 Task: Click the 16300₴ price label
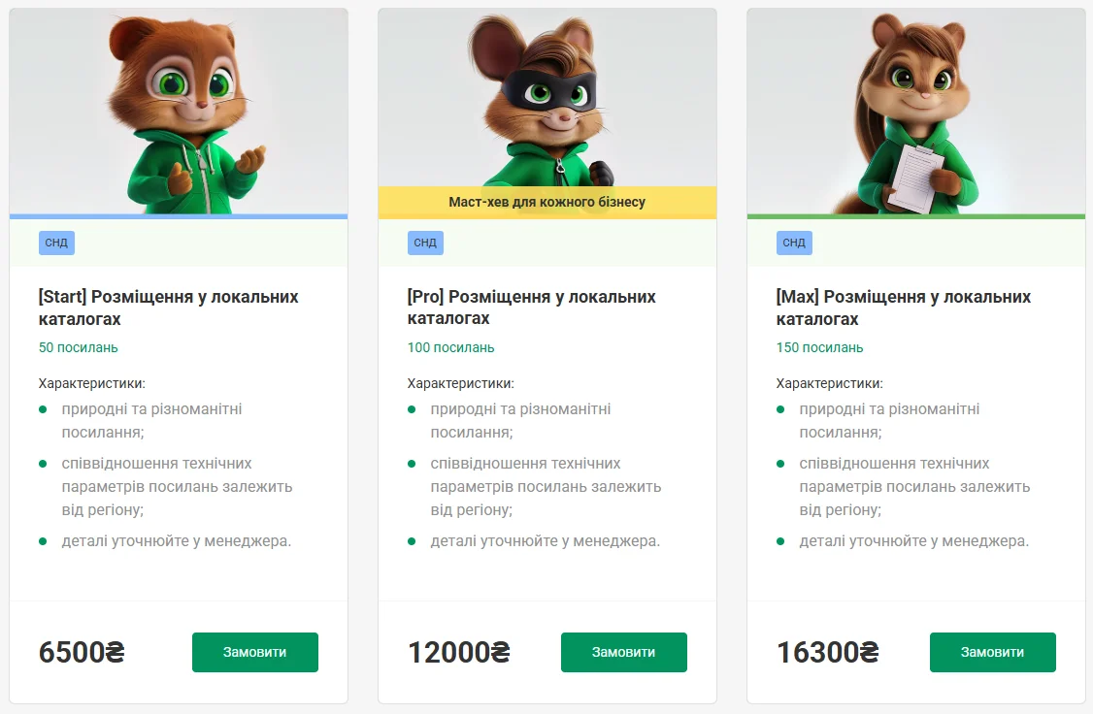click(x=827, y=653)
